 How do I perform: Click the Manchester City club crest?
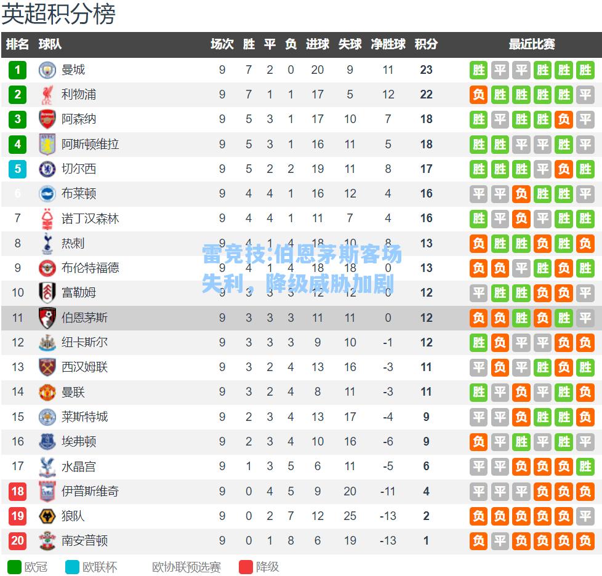47,70
